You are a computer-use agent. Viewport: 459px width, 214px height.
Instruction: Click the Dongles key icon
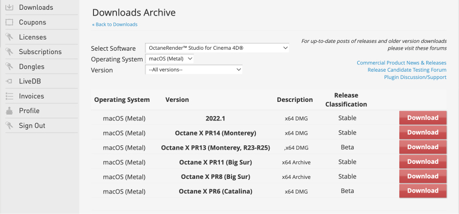coord(9,66)
